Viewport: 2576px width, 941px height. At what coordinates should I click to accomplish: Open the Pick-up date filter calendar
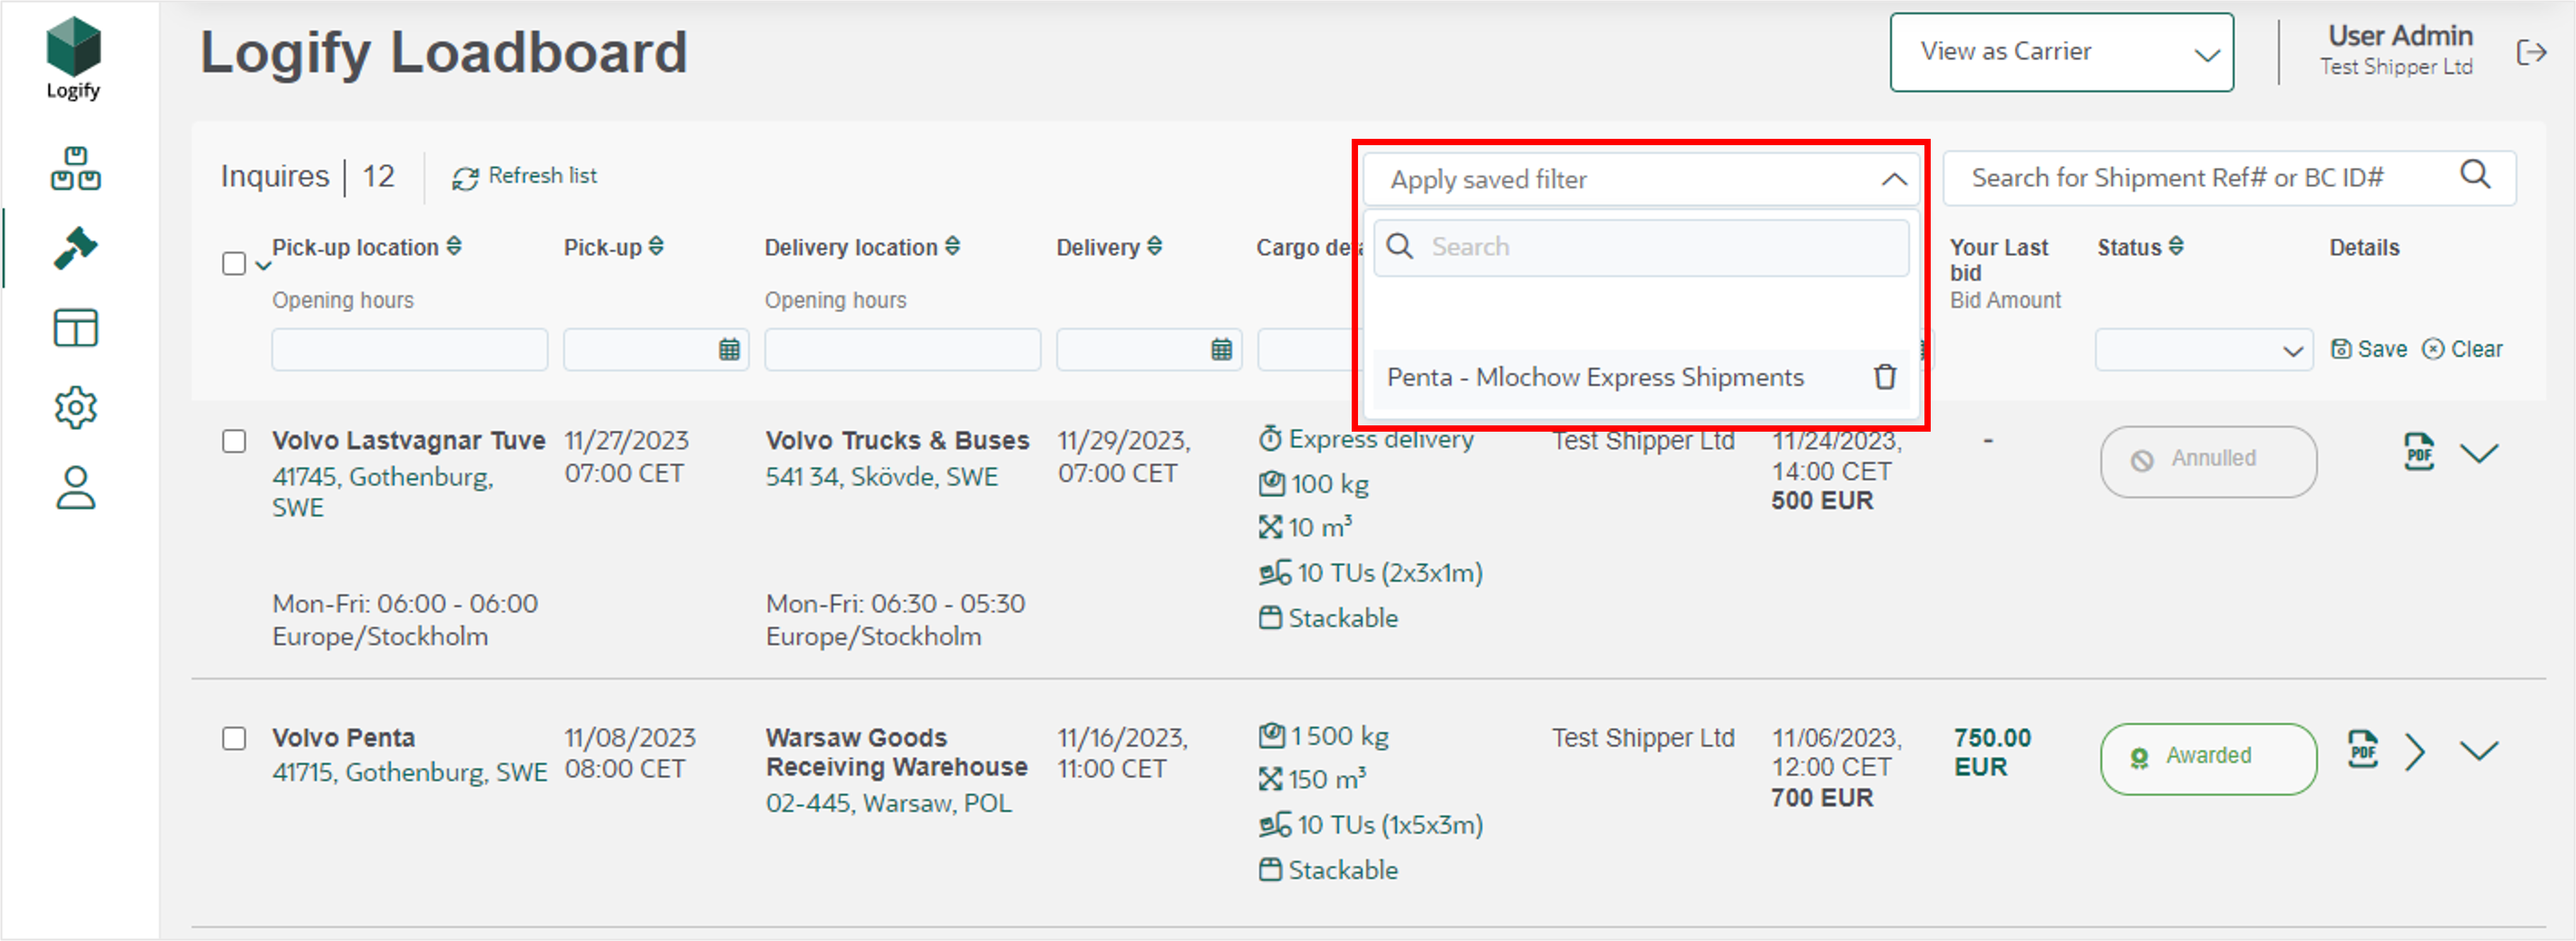click(x=729, y=350)
